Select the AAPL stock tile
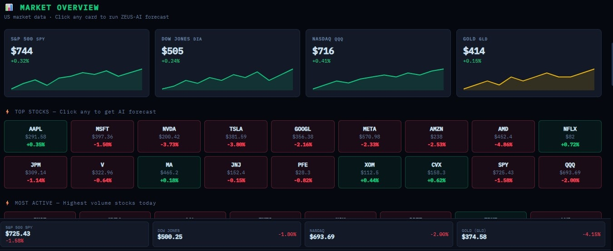This screenshot has height=251, width=613. click(35, 136)
